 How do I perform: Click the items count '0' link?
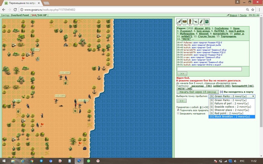tap(201, 107)
